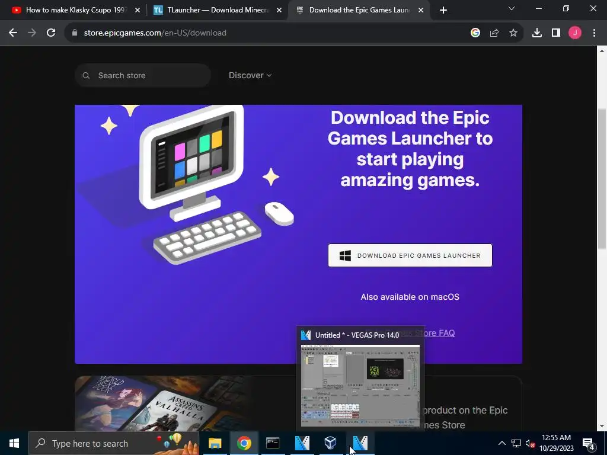Open the VirtualBox cube taskbar icon
The height and width of the screenshot is (455, 607).
point(331,443)
